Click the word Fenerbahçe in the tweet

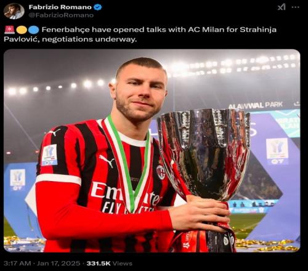tap(66, 30)
